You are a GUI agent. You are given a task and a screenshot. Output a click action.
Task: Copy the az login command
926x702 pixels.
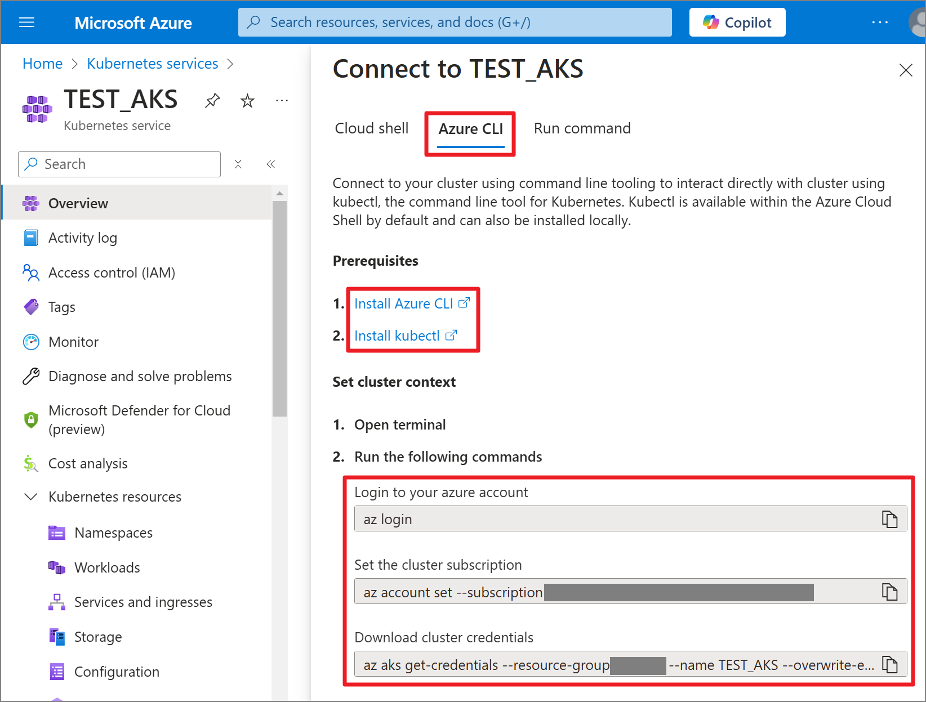tap(889, 519)
